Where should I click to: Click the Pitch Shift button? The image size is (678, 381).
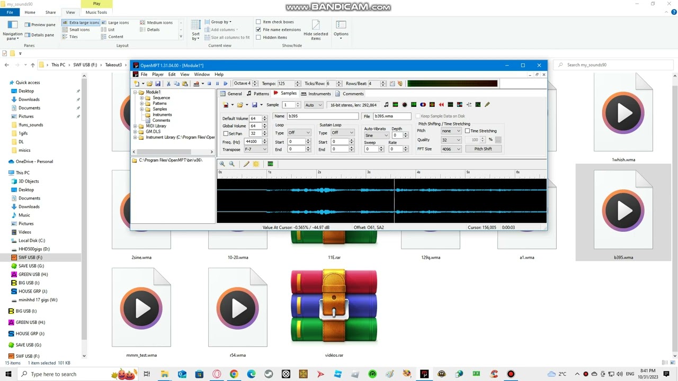pos(483,149)
